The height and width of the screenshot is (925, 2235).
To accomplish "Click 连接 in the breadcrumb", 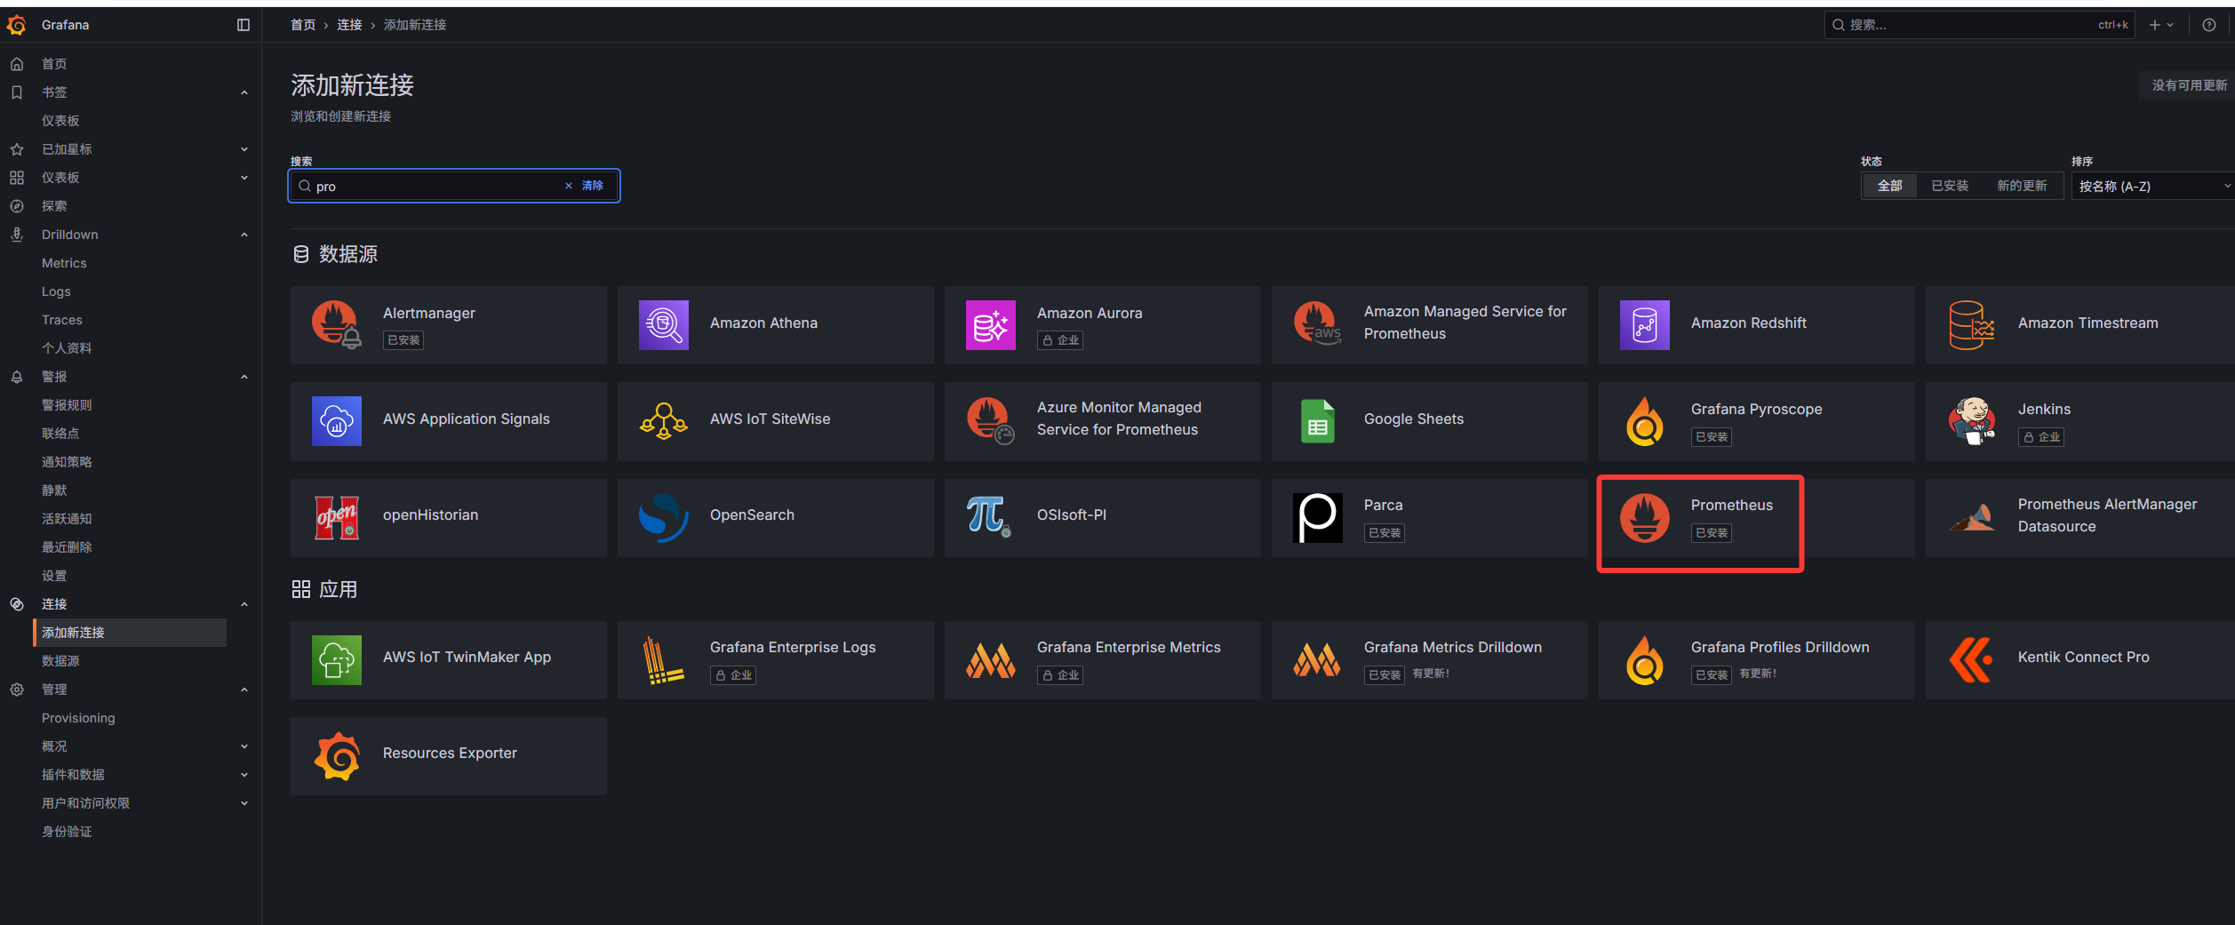I will click(349, 25).
